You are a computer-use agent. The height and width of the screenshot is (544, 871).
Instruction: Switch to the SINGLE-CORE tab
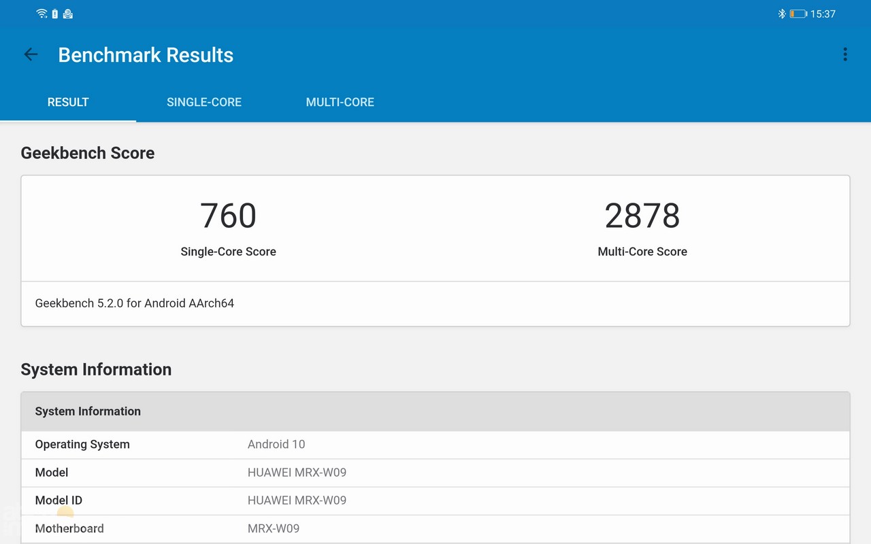204,102
